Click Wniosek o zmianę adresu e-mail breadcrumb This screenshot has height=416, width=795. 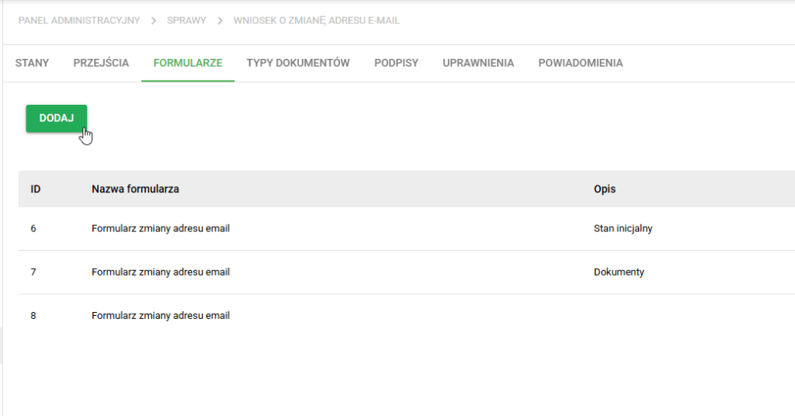tap(317, 21)
